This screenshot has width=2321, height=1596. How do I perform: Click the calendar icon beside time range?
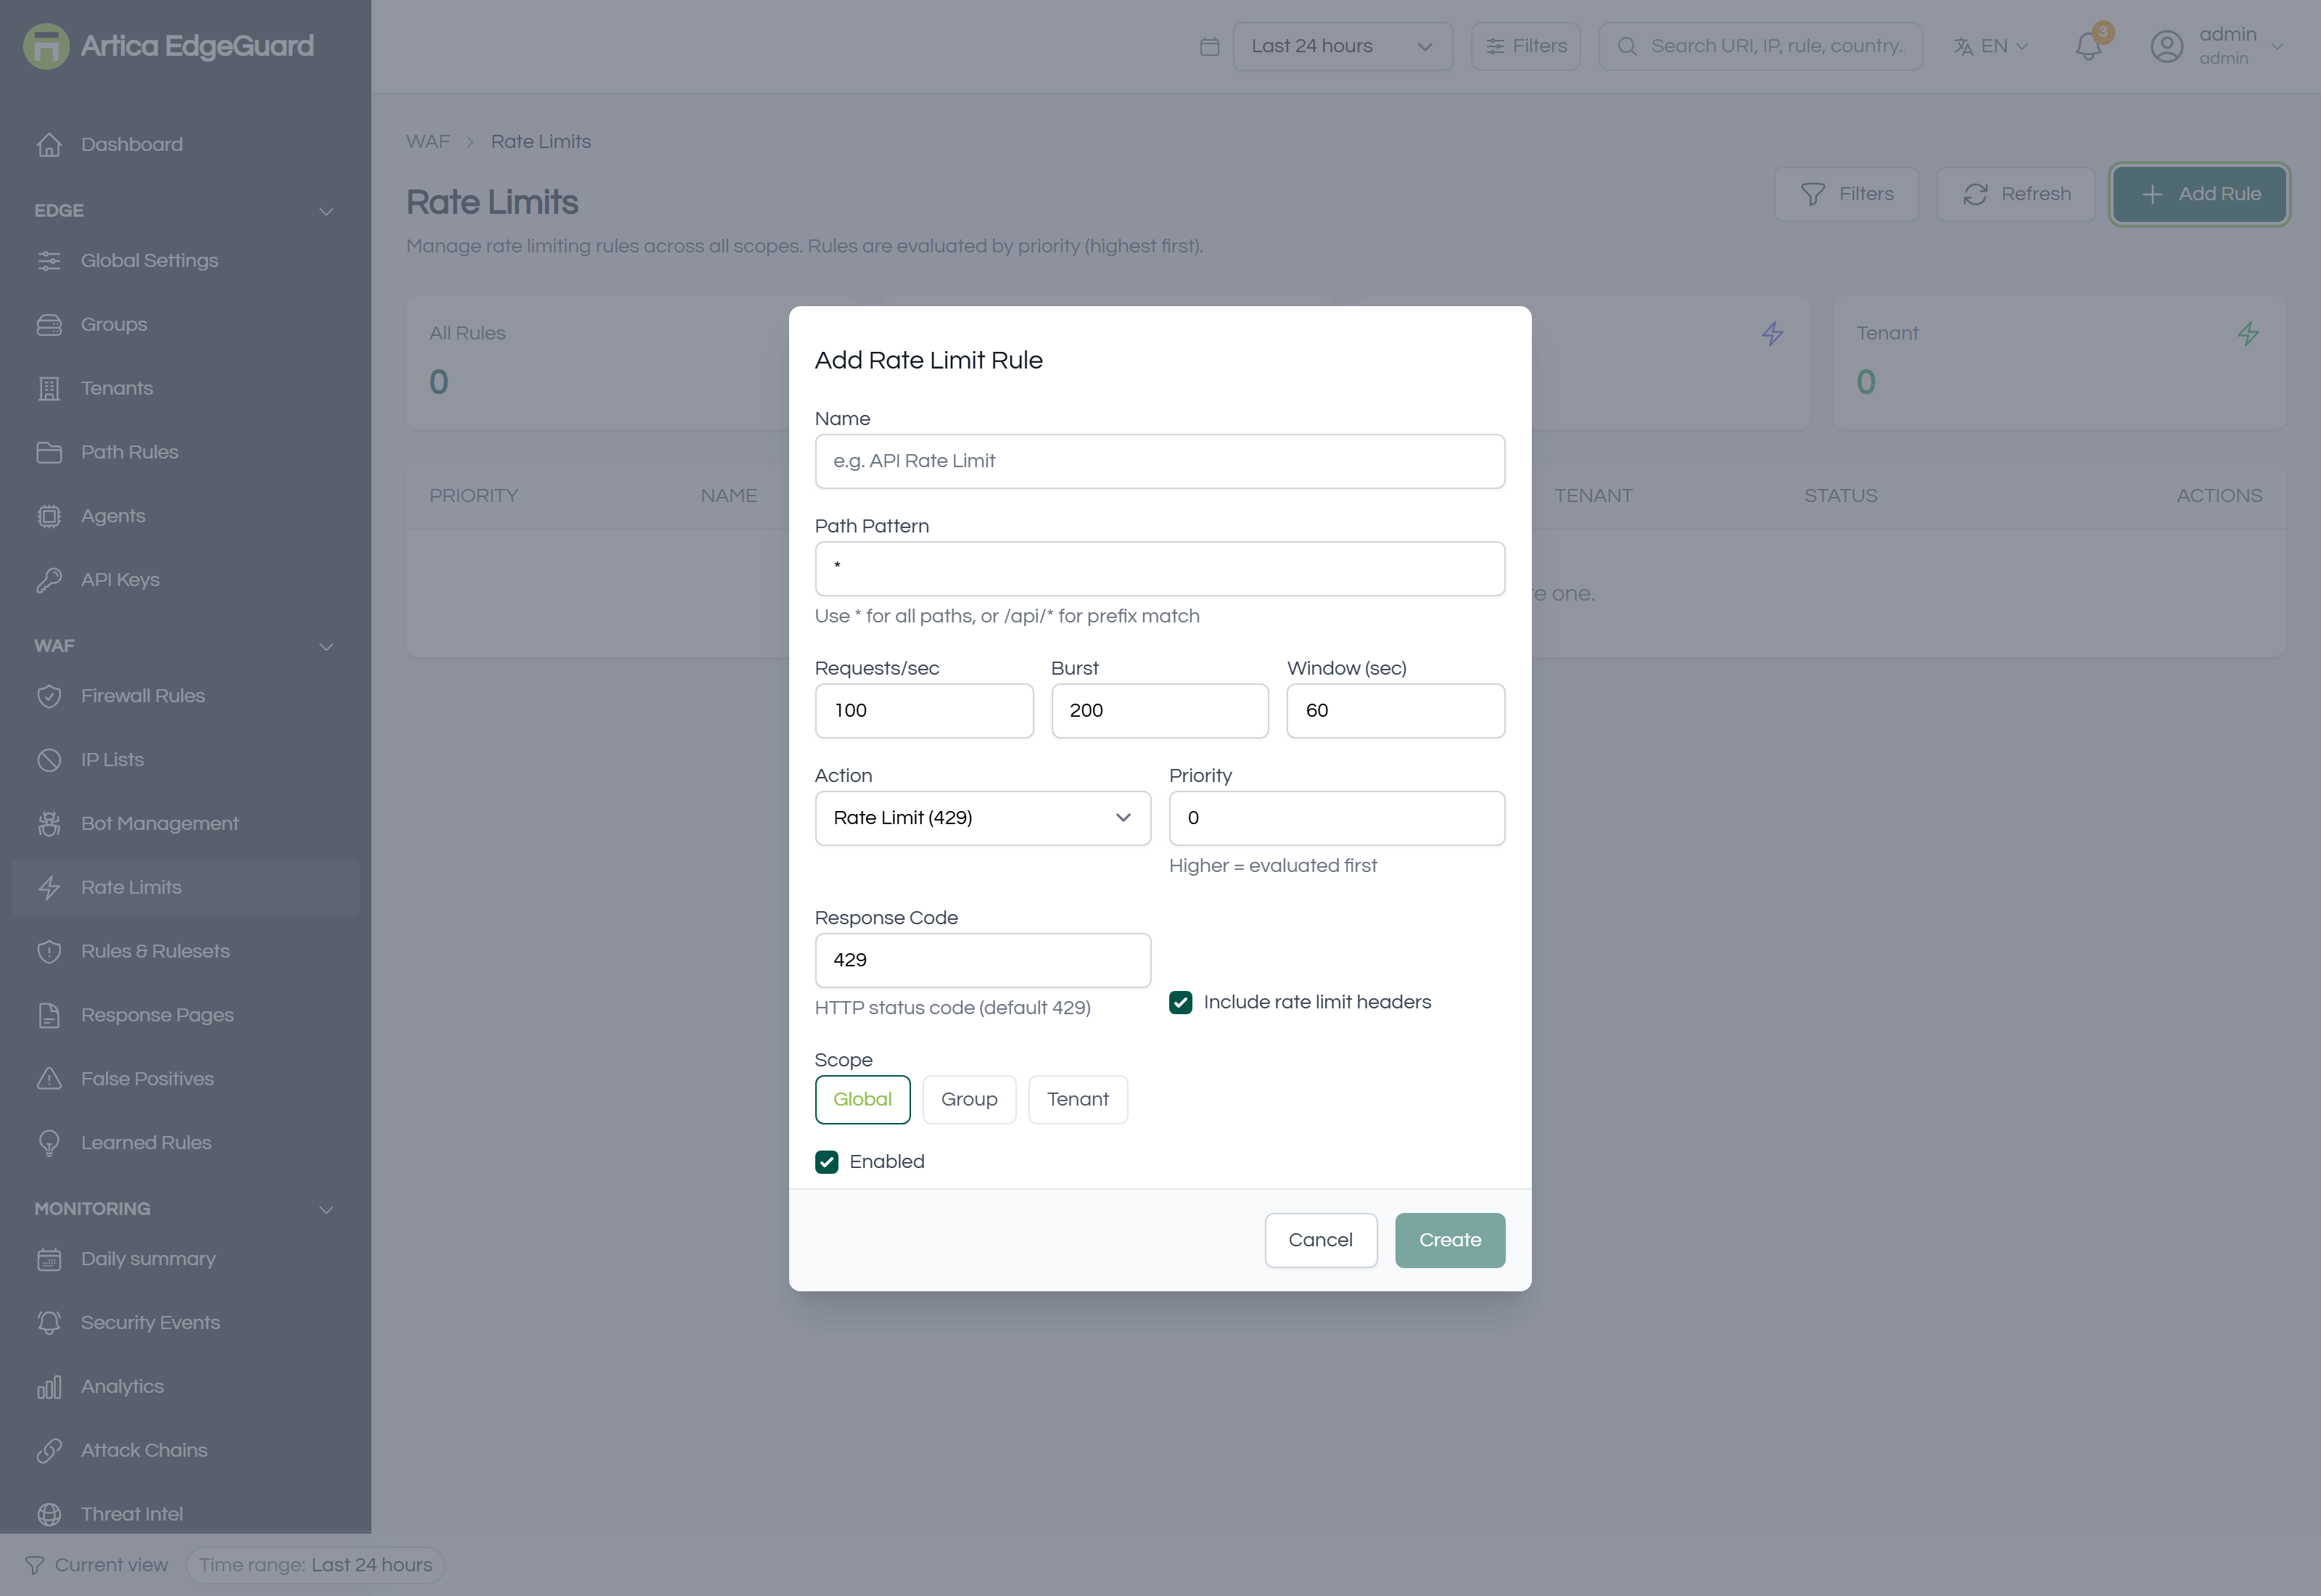[x=1210, y=46]
